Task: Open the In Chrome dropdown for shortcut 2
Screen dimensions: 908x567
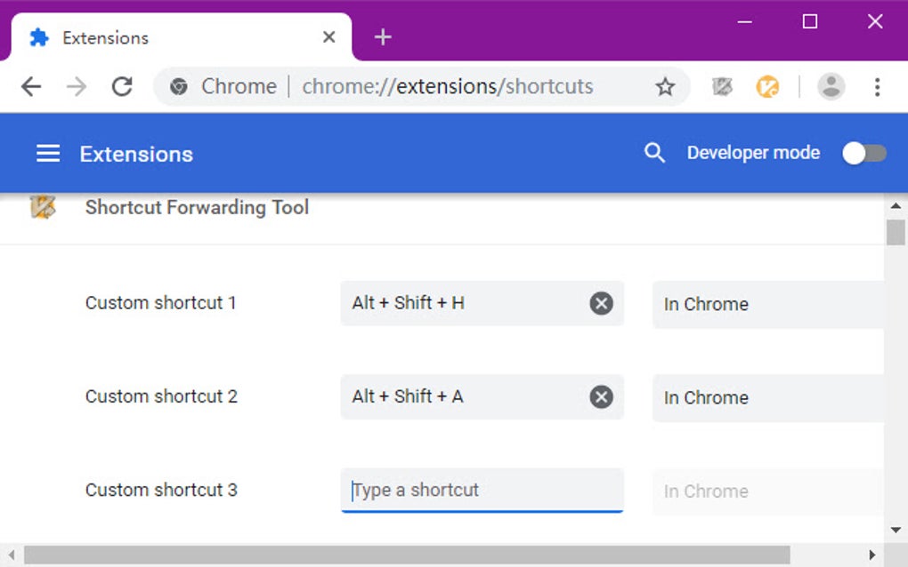Action: [x=766, y=397]
